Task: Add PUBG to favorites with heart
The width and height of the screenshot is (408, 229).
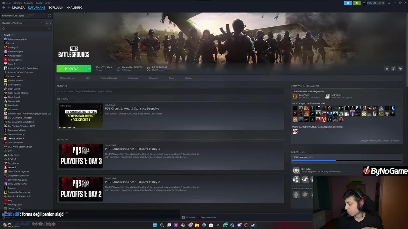Action: pyautogui.click(x=400, y=69)
